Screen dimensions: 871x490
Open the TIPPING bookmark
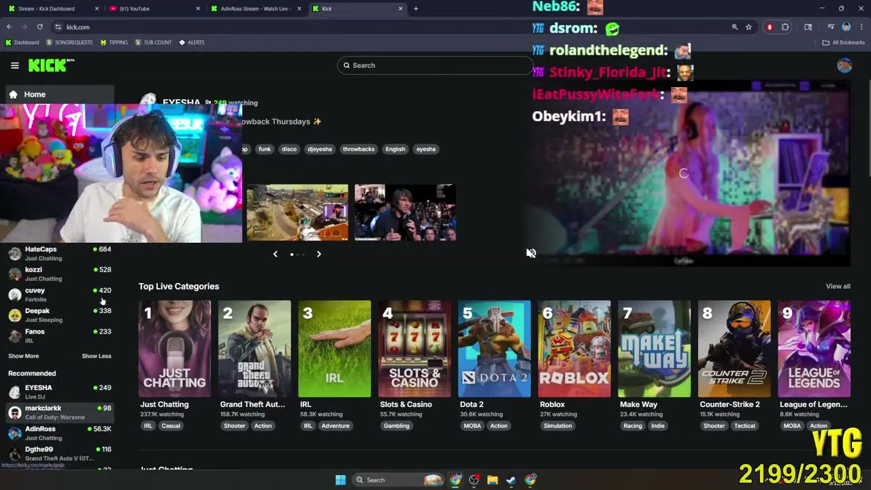point(114,42)
